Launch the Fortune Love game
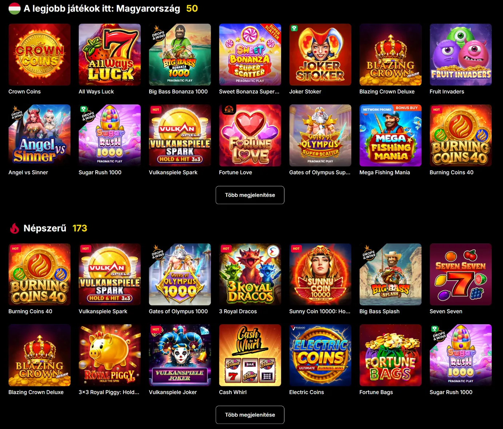Screen dimensions: 503x429 250,135
